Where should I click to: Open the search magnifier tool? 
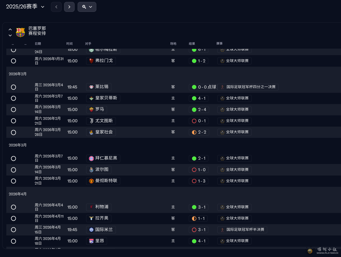click(x=84, y=7)
